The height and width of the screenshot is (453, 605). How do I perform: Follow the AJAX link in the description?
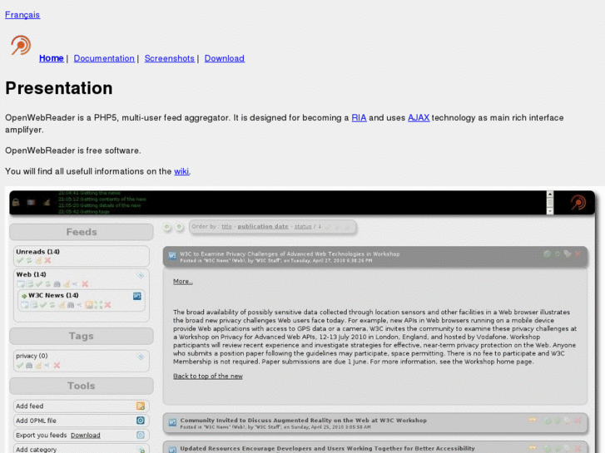pyautogui.click(x=419, y=117)
